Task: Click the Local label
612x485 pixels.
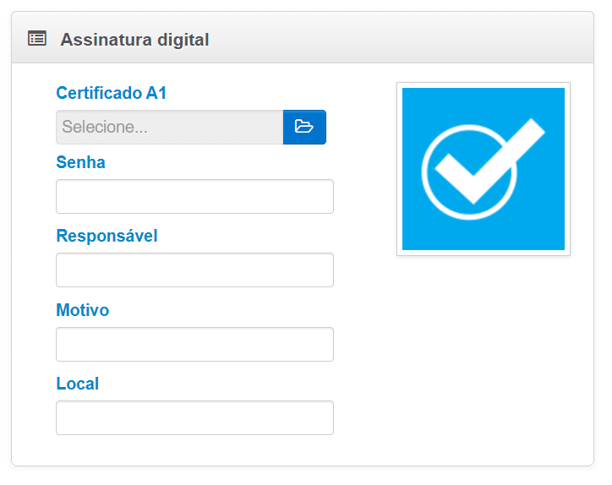Action: [x=77, y=384]
